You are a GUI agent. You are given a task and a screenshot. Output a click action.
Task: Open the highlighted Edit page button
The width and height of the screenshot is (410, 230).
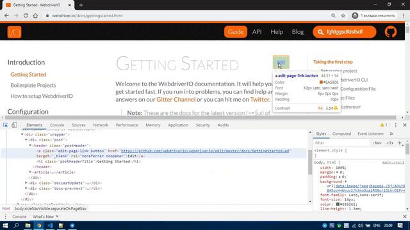281,63
